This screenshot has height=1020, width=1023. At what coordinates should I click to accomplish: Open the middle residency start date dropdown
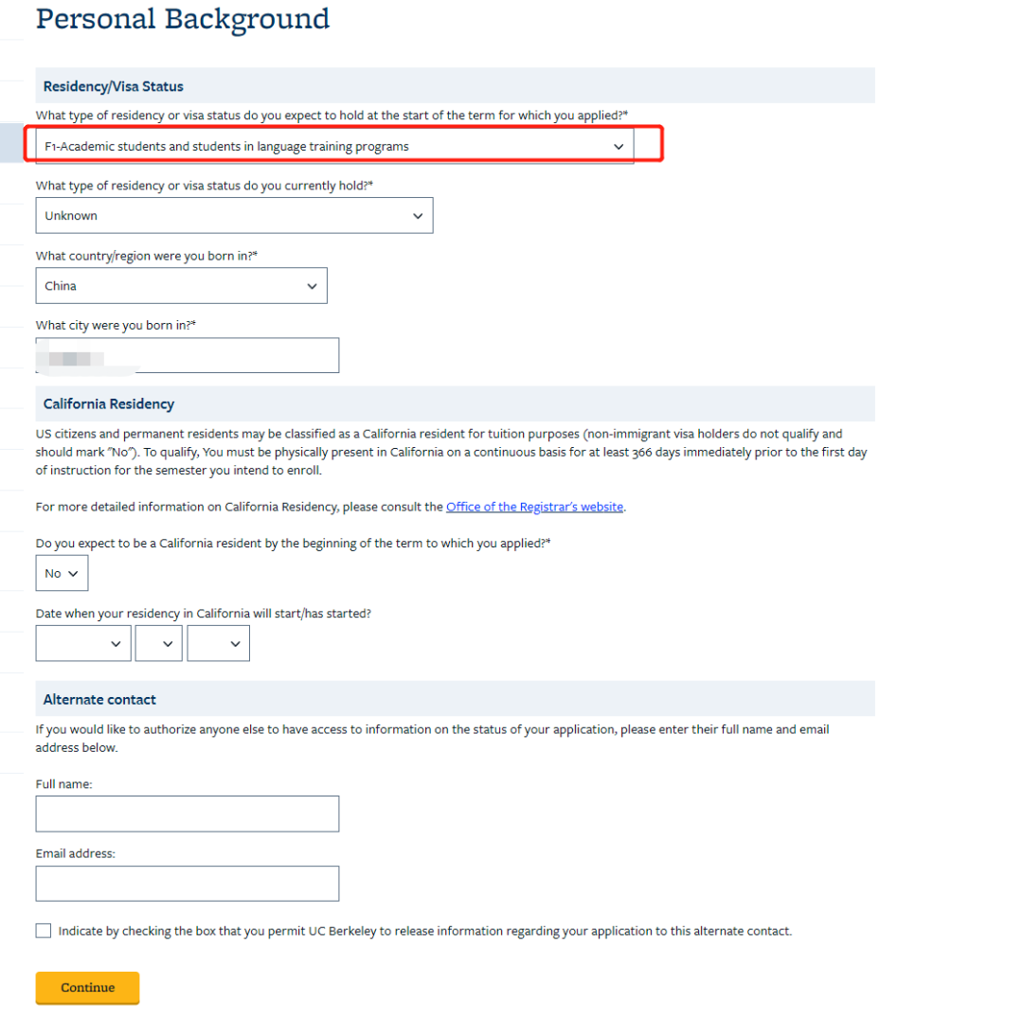tap(158, 644)
